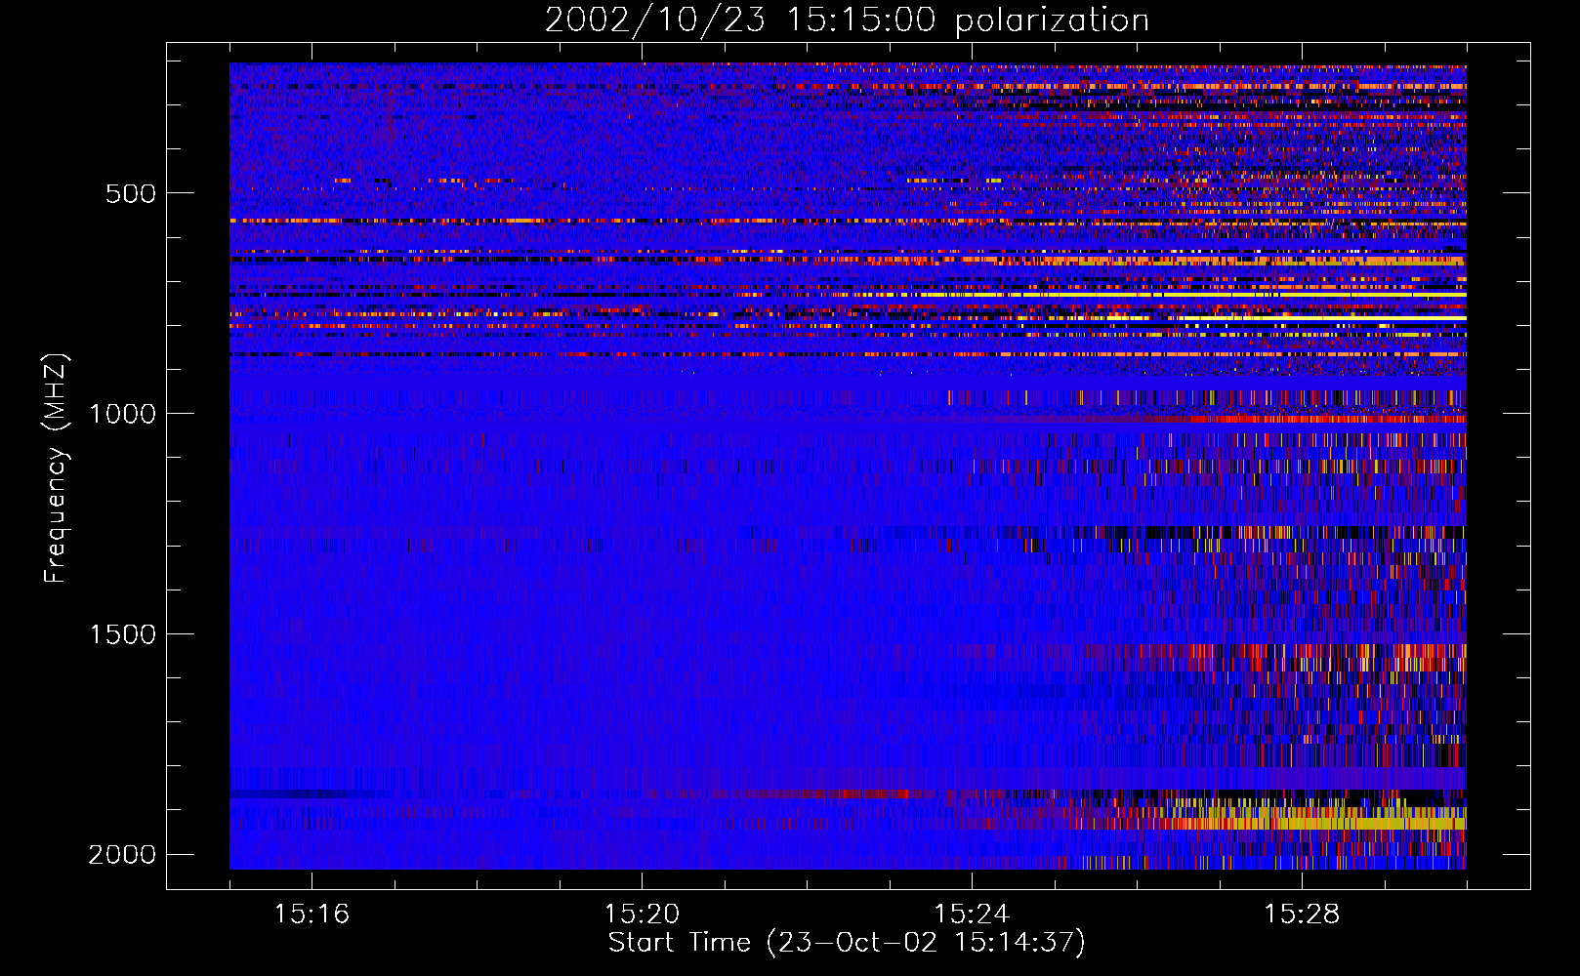1580x976 pixels.
Task: Click the 15:24 time tick label
Action: point(972,914)
